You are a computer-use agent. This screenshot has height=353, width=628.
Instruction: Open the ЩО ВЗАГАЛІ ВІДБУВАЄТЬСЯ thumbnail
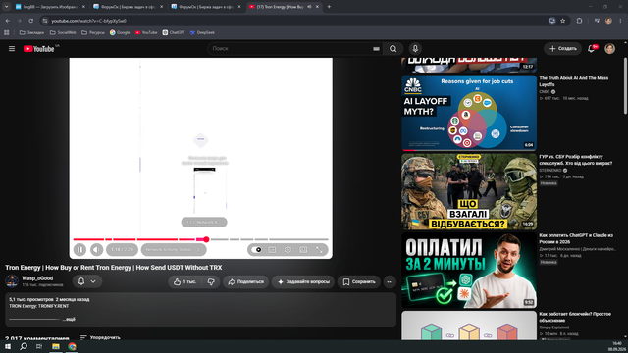[469, 192]
